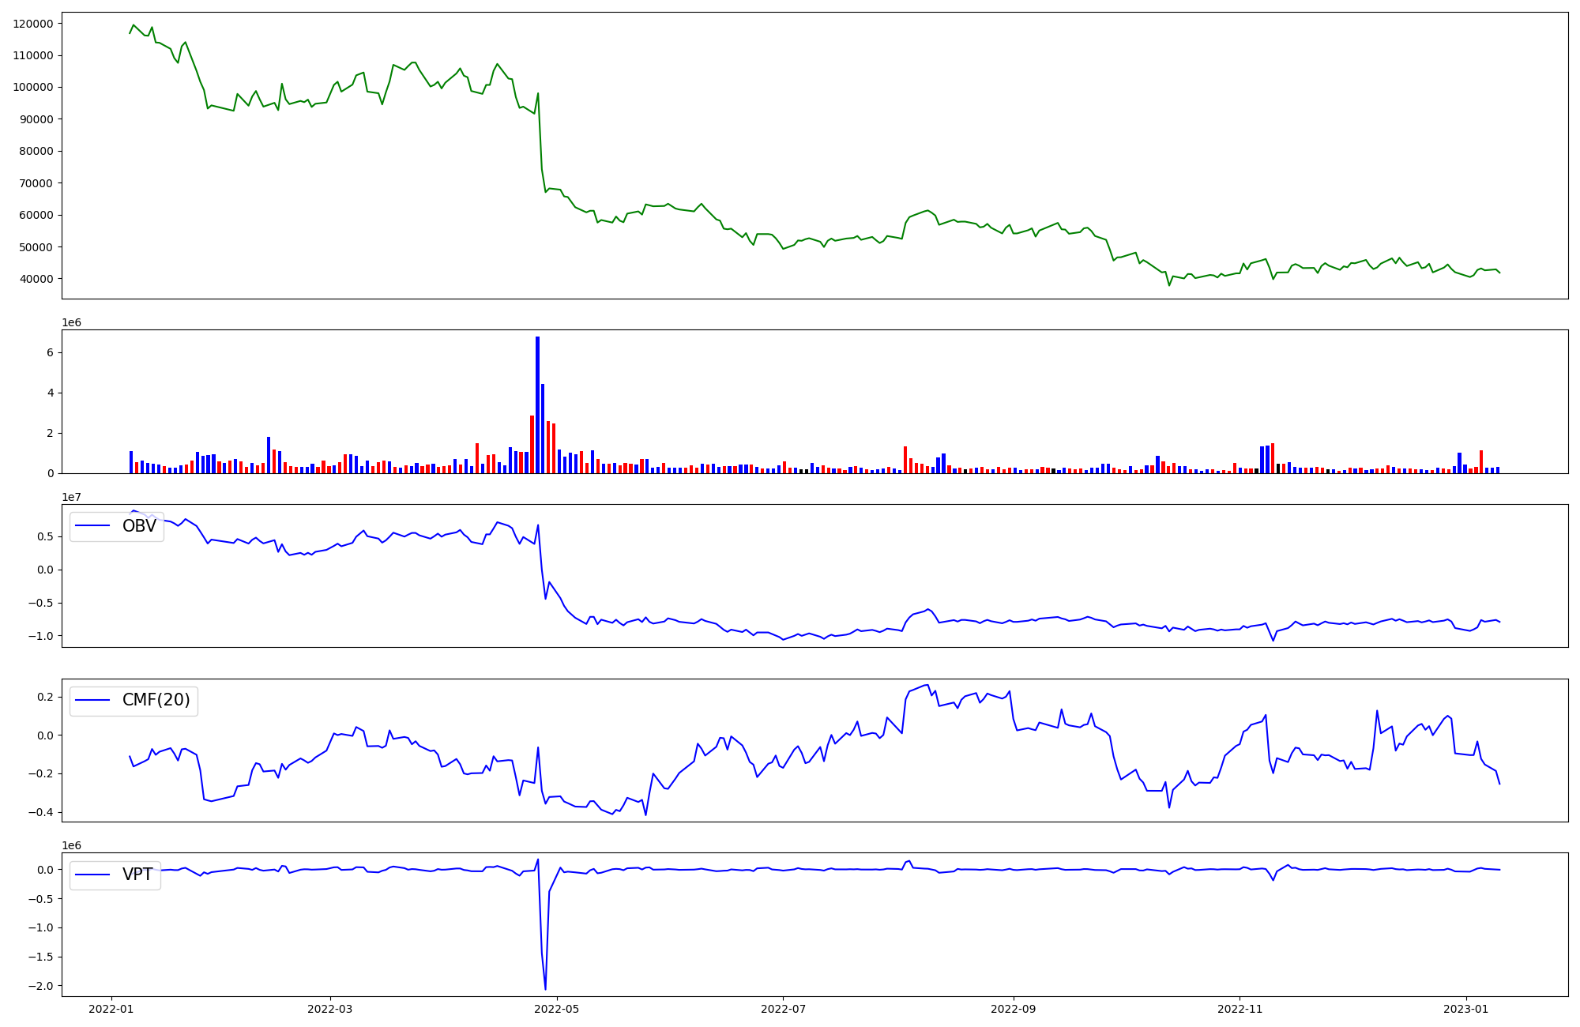Image resolution: width=1580 pixels, height=1027 pixels.
Task: Click the 2022-07 x-axis tick label
Action: pos(783,1009)
